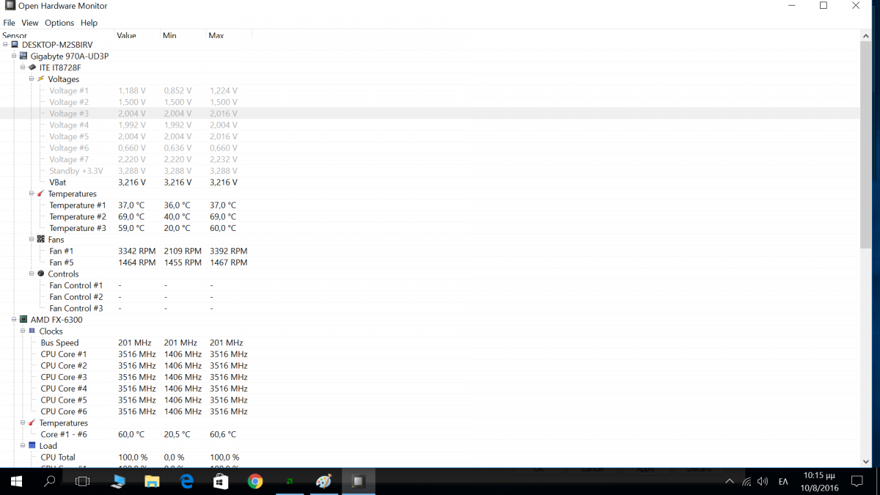The image size is (880, 495).
Task: Click the round Controls icon
Action: click(41, 274)
